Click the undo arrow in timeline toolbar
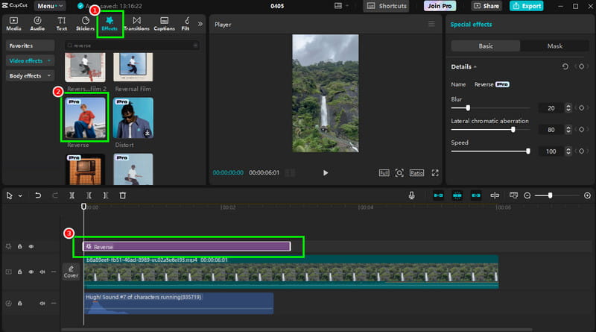This screenshot has height=332, width=596. [39, 195]
